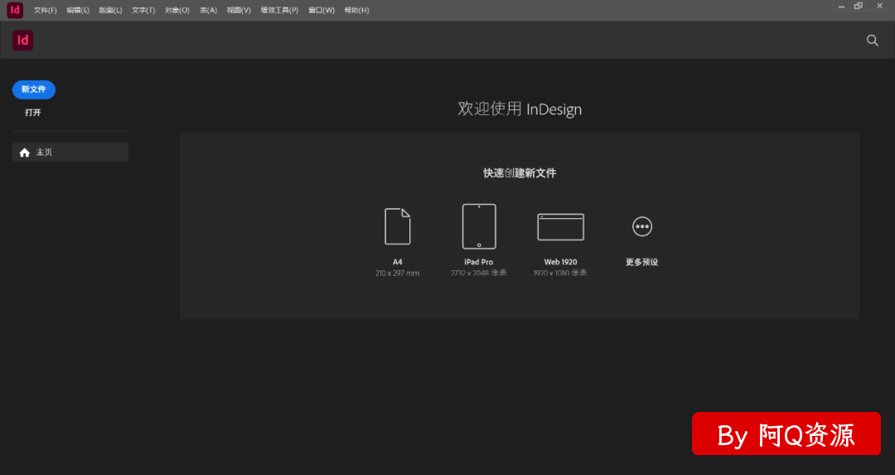Restore down the InDesign window
Image resolution: width=895 pixels, height=475 pixels.
[x=858, y=7]
